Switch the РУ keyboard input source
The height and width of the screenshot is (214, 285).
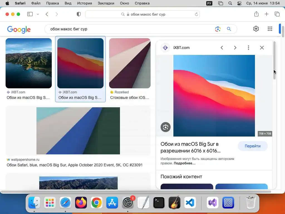coord(209,3)
